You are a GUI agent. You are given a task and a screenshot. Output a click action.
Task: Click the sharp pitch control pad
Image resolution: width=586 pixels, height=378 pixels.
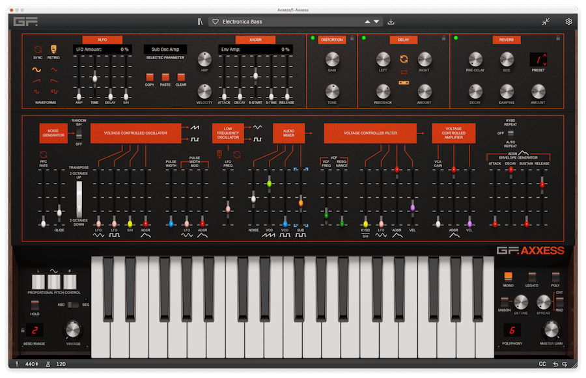point(70,282)
